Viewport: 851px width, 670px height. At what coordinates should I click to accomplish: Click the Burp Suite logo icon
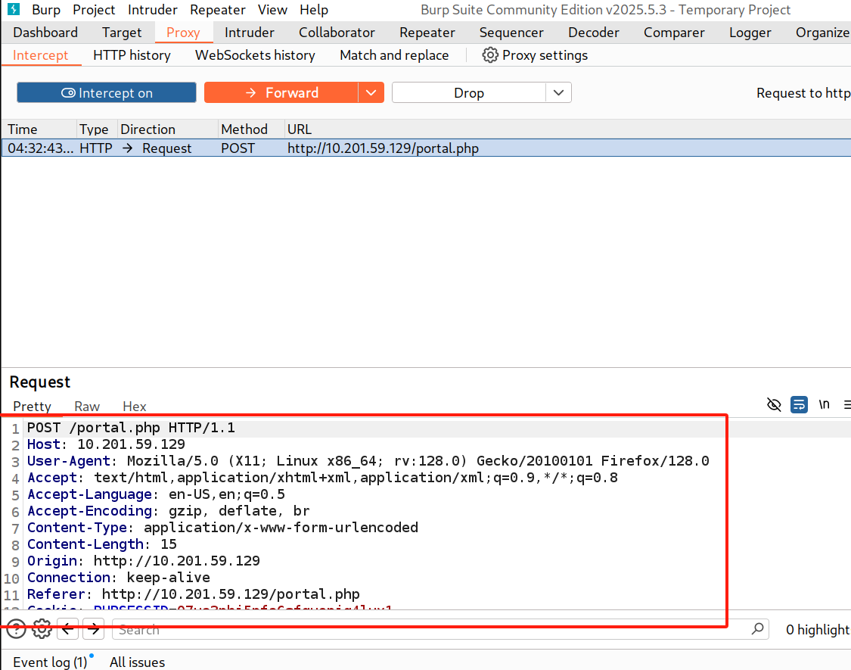point(13,9)
